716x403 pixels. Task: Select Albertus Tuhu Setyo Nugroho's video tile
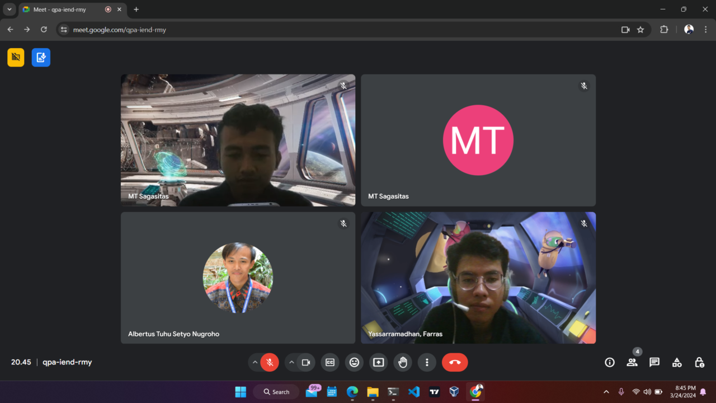(x=238, y=278)
